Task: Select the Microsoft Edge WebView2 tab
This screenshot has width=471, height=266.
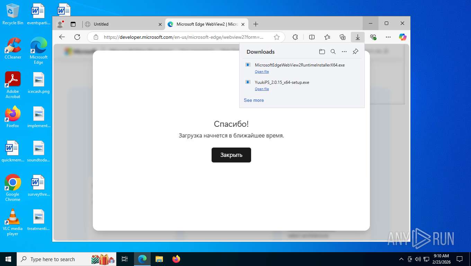Action: tap(207, 24)
